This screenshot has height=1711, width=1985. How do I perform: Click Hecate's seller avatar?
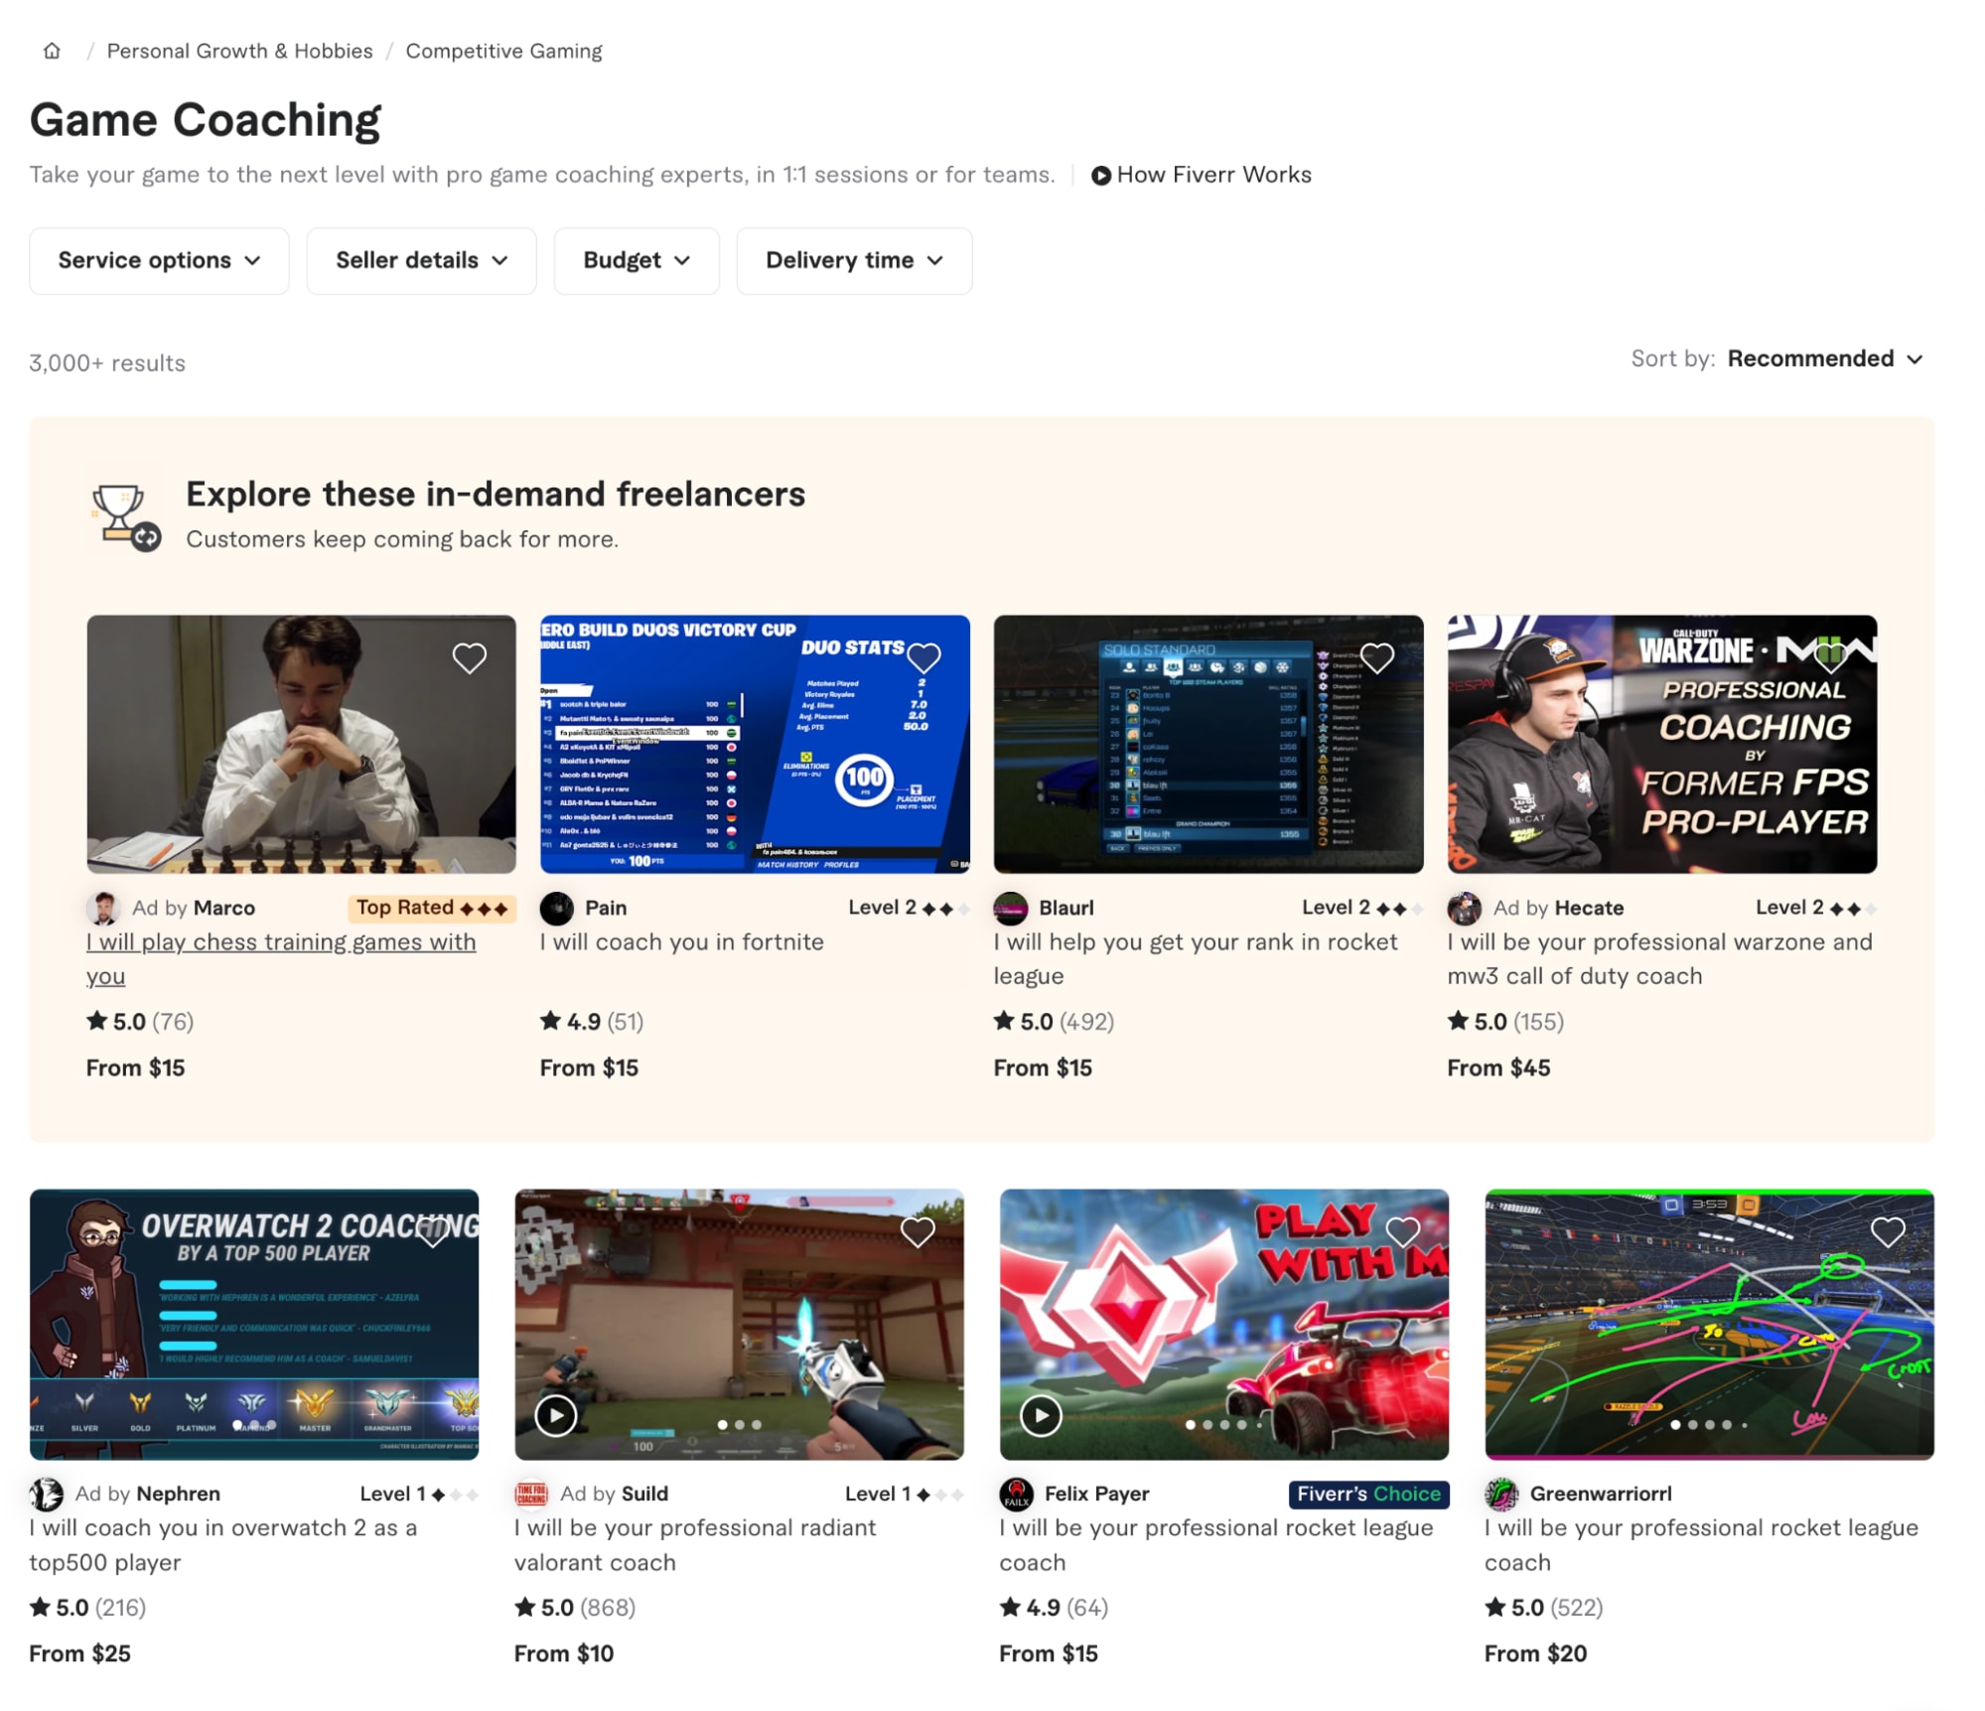coord(1465,908)
